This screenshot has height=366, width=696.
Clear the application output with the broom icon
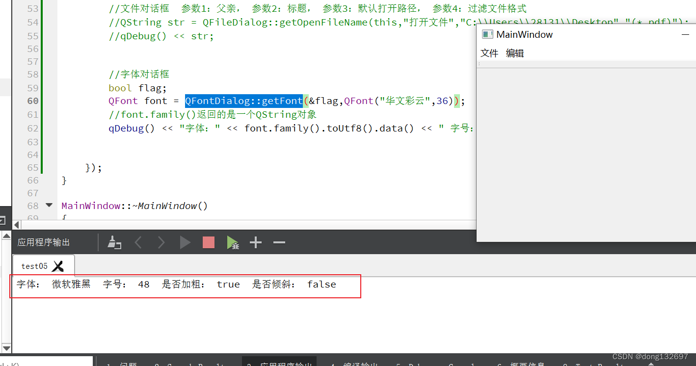(x=114, y=242)
